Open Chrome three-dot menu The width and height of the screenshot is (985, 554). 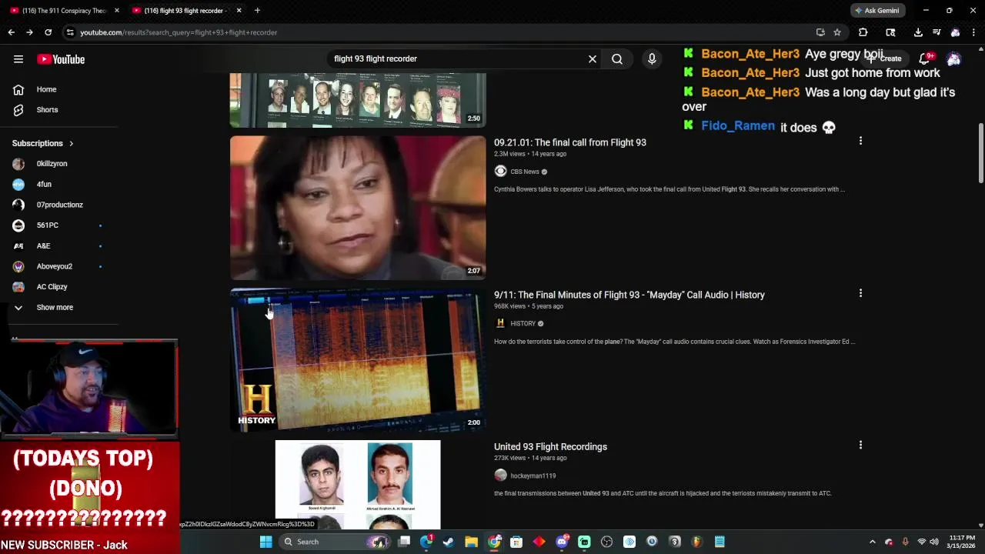click(973, 32)
